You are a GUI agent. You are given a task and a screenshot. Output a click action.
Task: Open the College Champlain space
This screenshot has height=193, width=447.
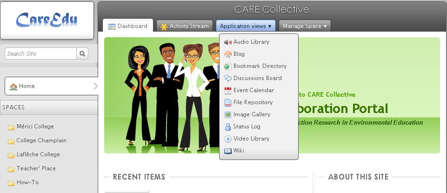click(41, 140)
